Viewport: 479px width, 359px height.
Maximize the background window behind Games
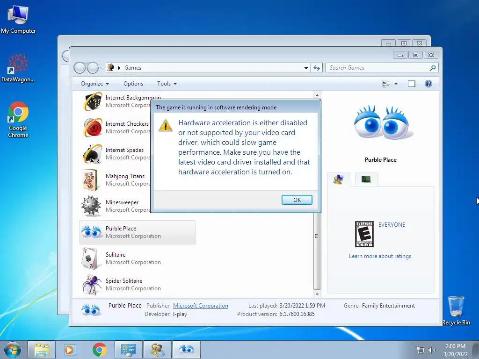tap(404, 43)
